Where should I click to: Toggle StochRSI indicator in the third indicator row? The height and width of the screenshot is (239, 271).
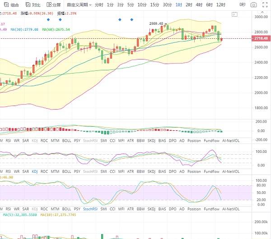pyautogui.click(x=90, y=209)
